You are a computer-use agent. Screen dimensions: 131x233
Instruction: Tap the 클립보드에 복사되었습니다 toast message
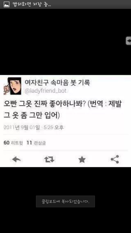[x=65, y=202]
